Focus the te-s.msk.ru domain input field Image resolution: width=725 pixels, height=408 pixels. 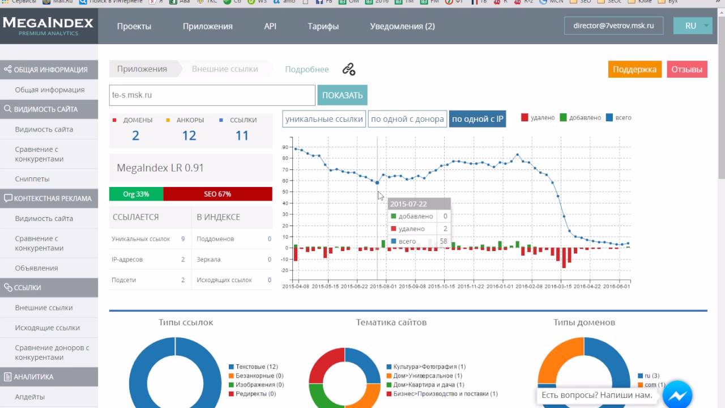[x=212, y=95]
